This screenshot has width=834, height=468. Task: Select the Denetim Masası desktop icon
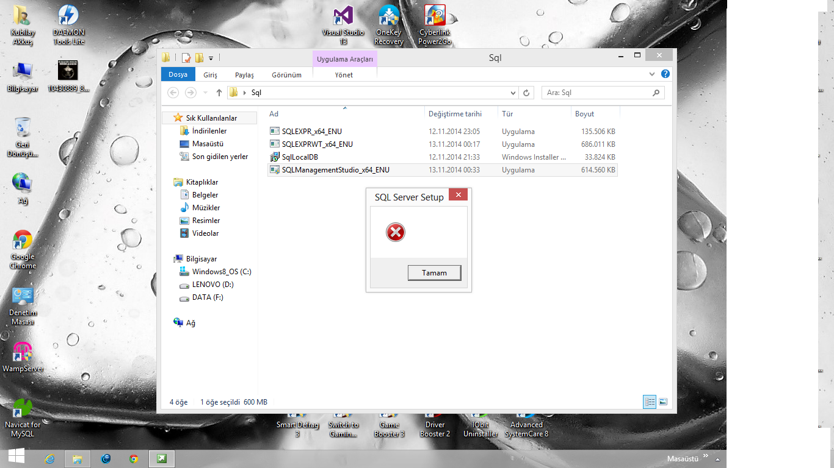(x=23, y=307)
